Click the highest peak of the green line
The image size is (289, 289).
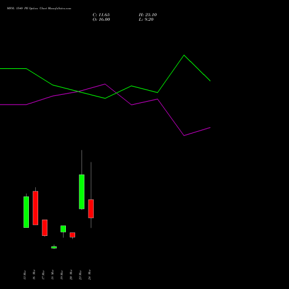click(184, 55)
